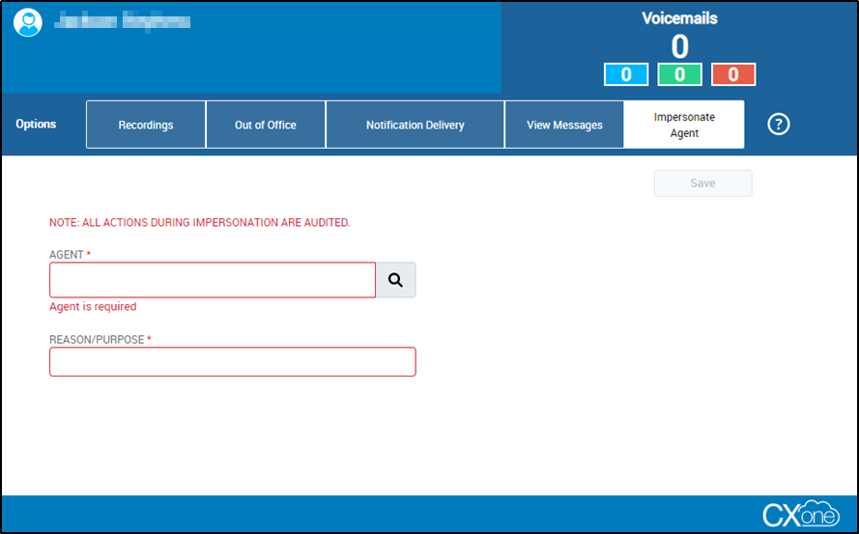
Task: Open help via the question mark icon
Action: [x=778, y=125]
